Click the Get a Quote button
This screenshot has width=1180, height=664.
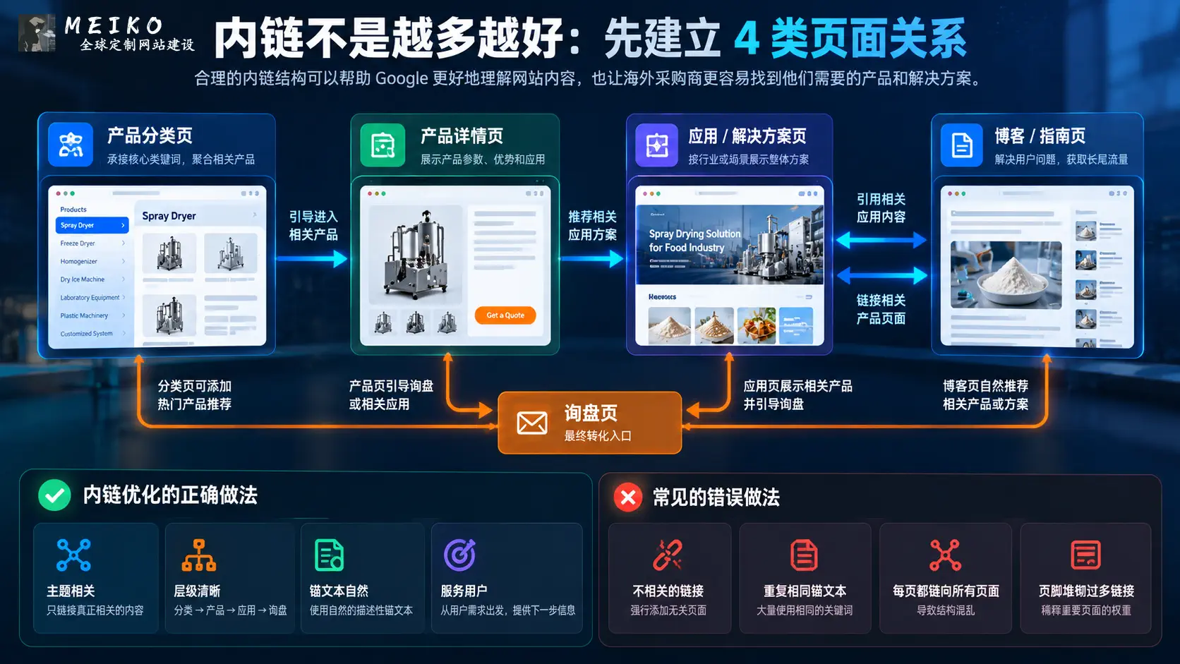pyautogui.click(x=505, y=315)
